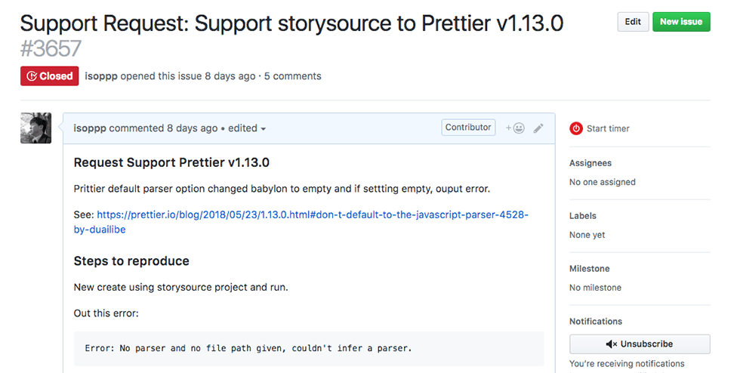Click the '8 days ago' comment timestamp
This screenshot has height=373, width=740.
(192, 128)
